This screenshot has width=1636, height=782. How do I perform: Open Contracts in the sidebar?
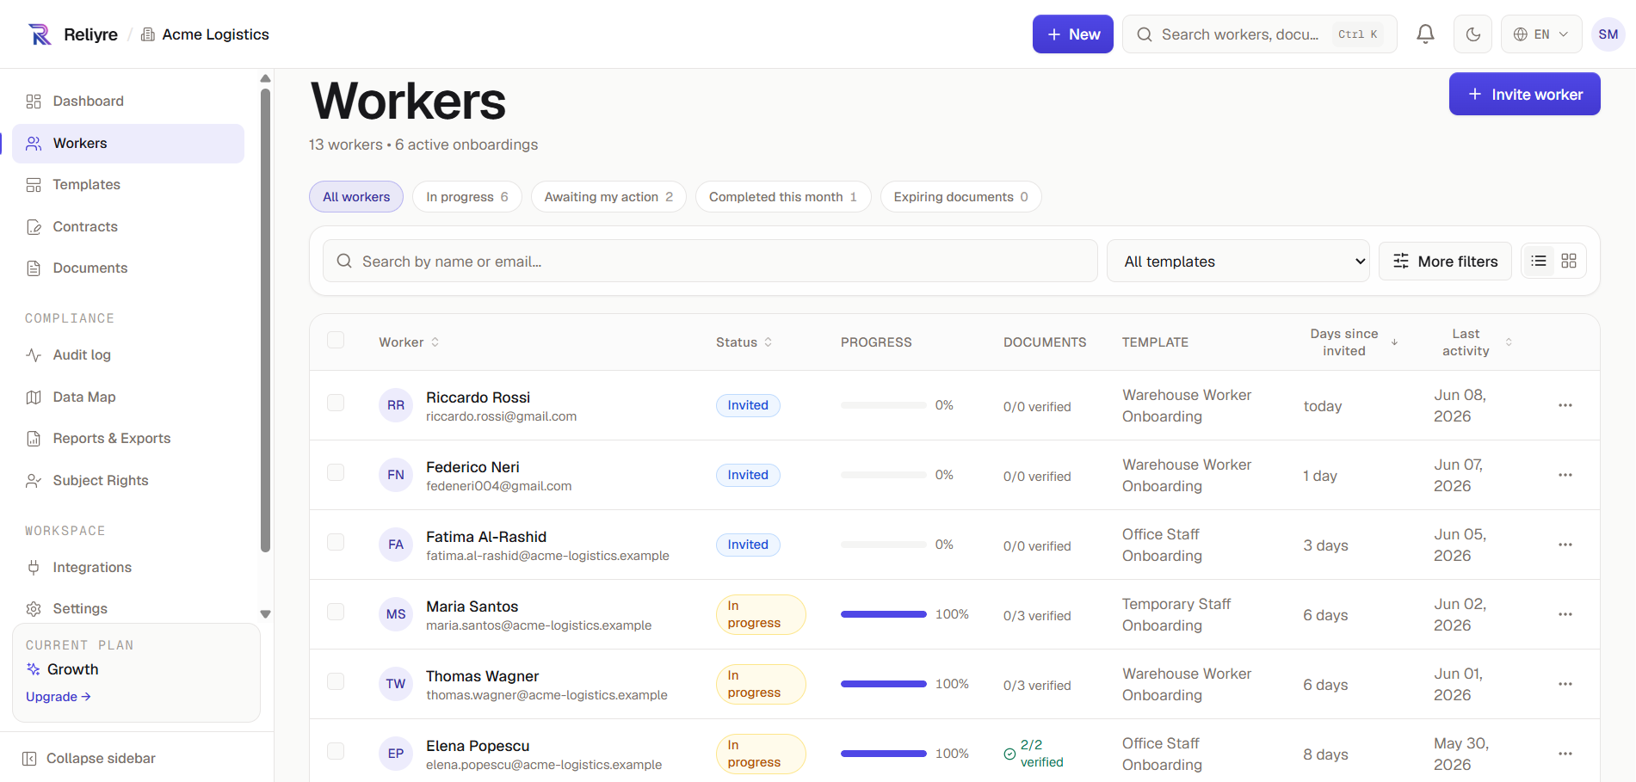tap(128, 227)
